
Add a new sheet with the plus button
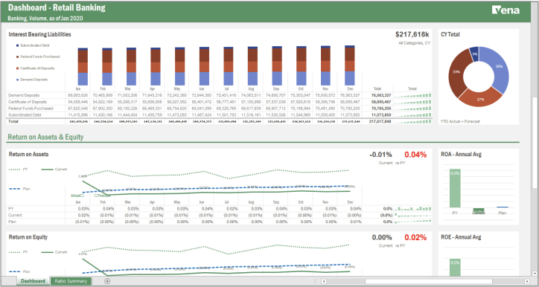point(107,281)
